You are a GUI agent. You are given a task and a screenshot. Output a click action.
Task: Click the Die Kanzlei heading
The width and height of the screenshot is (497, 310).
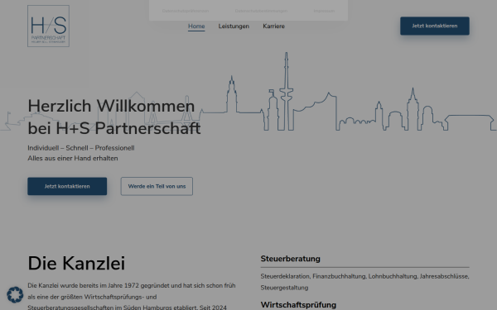click(x=76, y=263)
